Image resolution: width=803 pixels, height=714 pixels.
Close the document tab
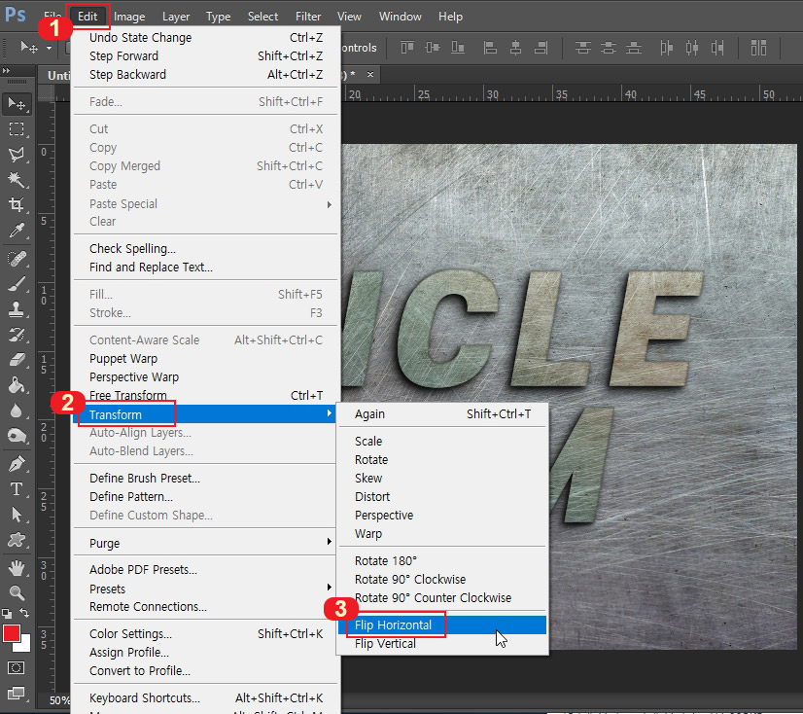point(370,74)
